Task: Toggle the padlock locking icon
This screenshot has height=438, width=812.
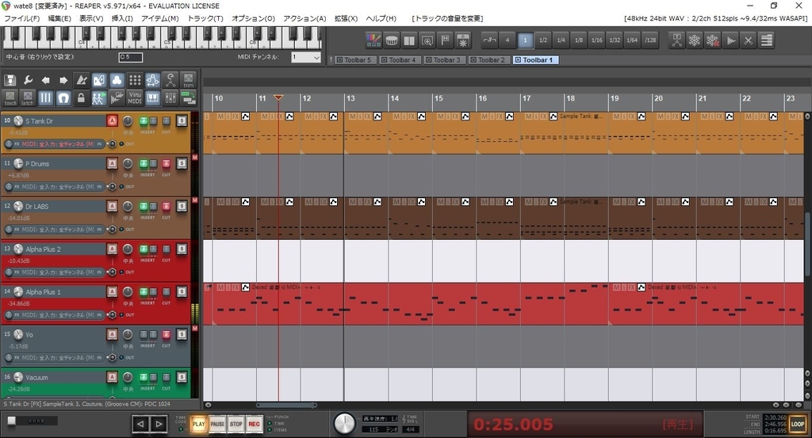Action: tap(82, 97)
